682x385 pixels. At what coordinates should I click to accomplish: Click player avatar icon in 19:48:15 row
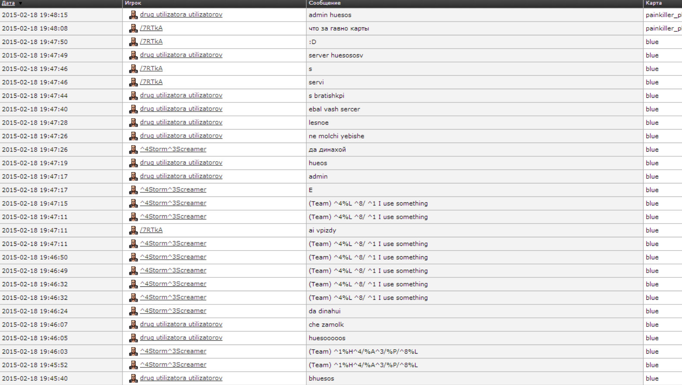pos(133,15)
